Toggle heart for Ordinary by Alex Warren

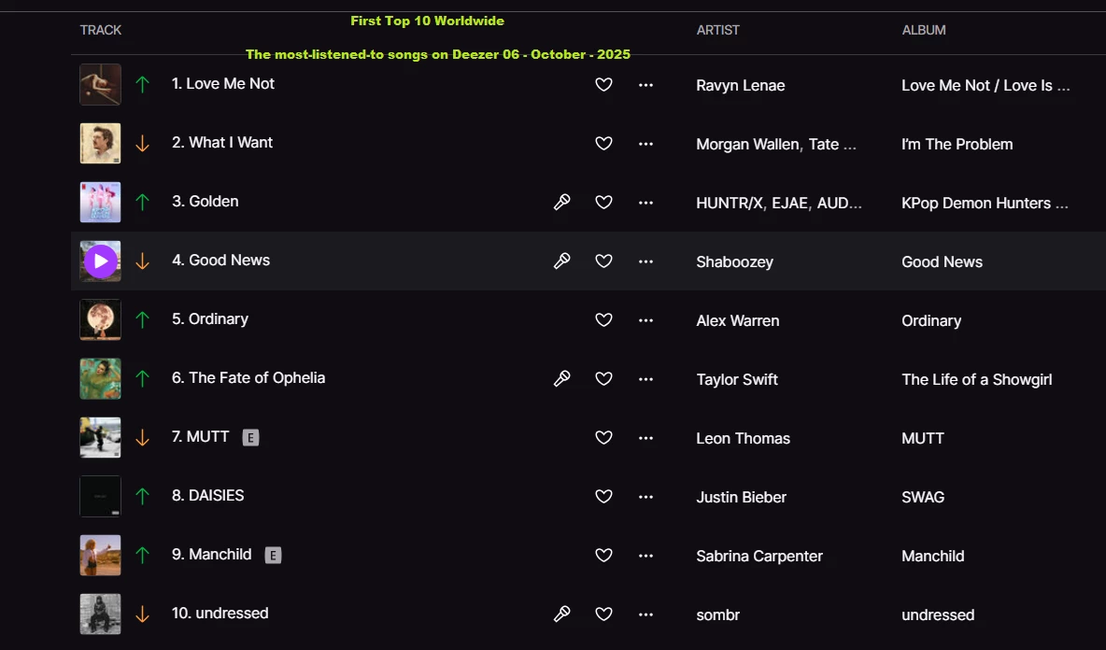603,320
